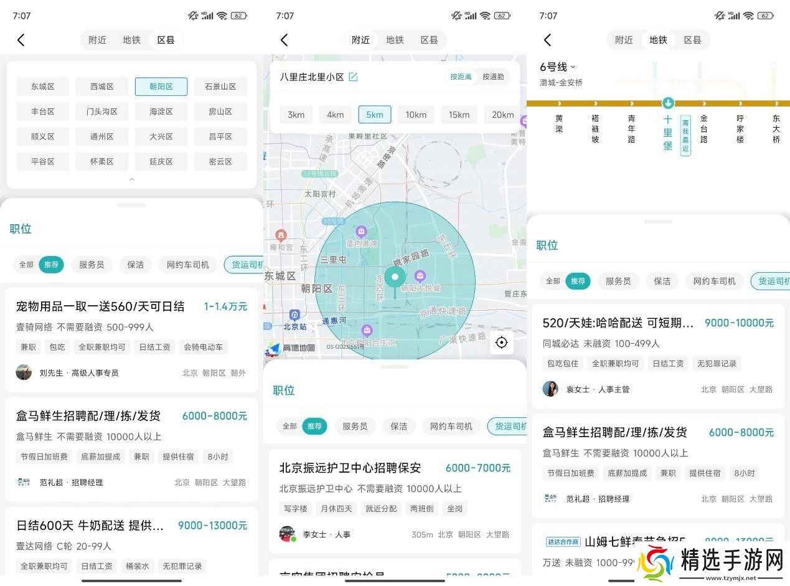Tap the 朝阳大悦城 marker icon on the map
Viewport: 790px width, 586px height.
coord(420,276)
